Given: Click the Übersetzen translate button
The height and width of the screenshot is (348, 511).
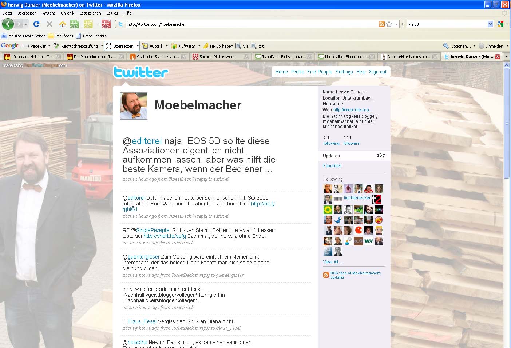Looking at the screenshot, I should point(120,46).
